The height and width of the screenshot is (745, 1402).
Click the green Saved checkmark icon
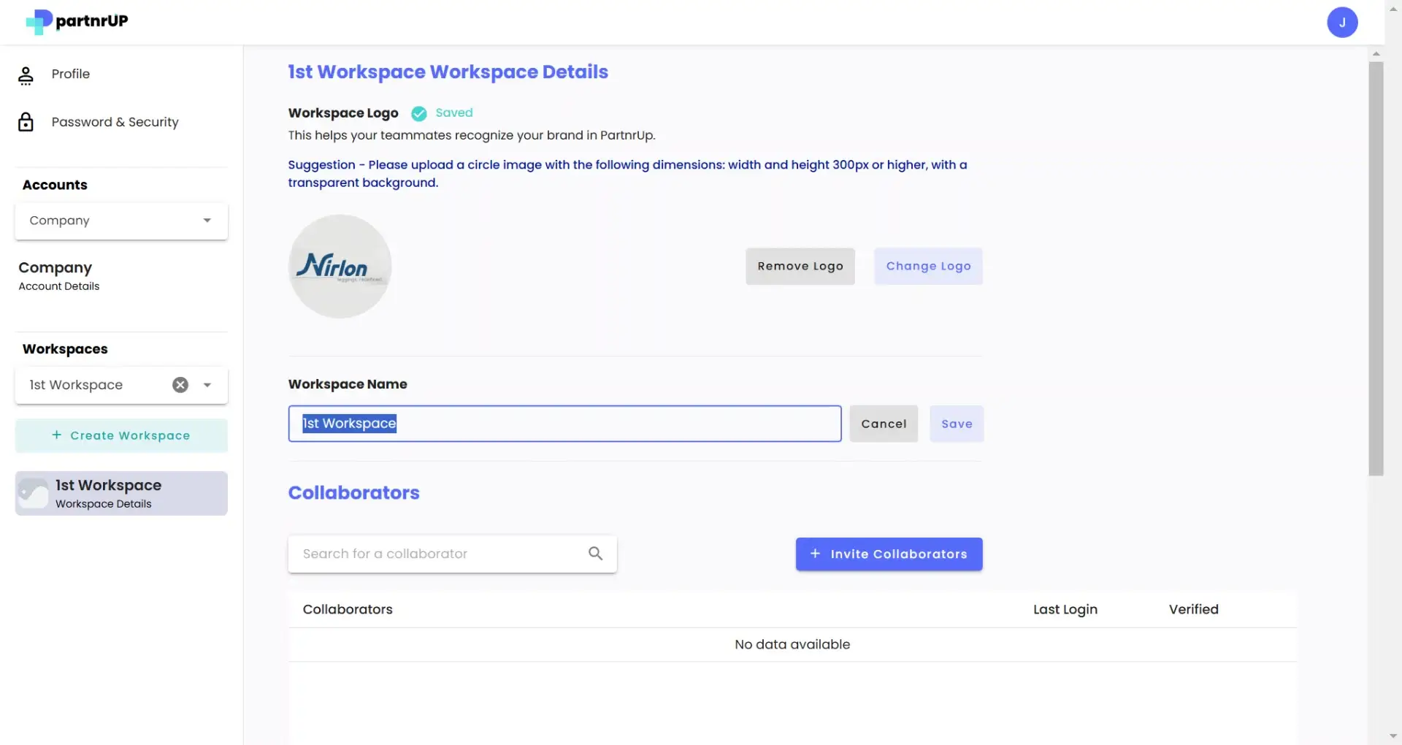tap(418, 113)
